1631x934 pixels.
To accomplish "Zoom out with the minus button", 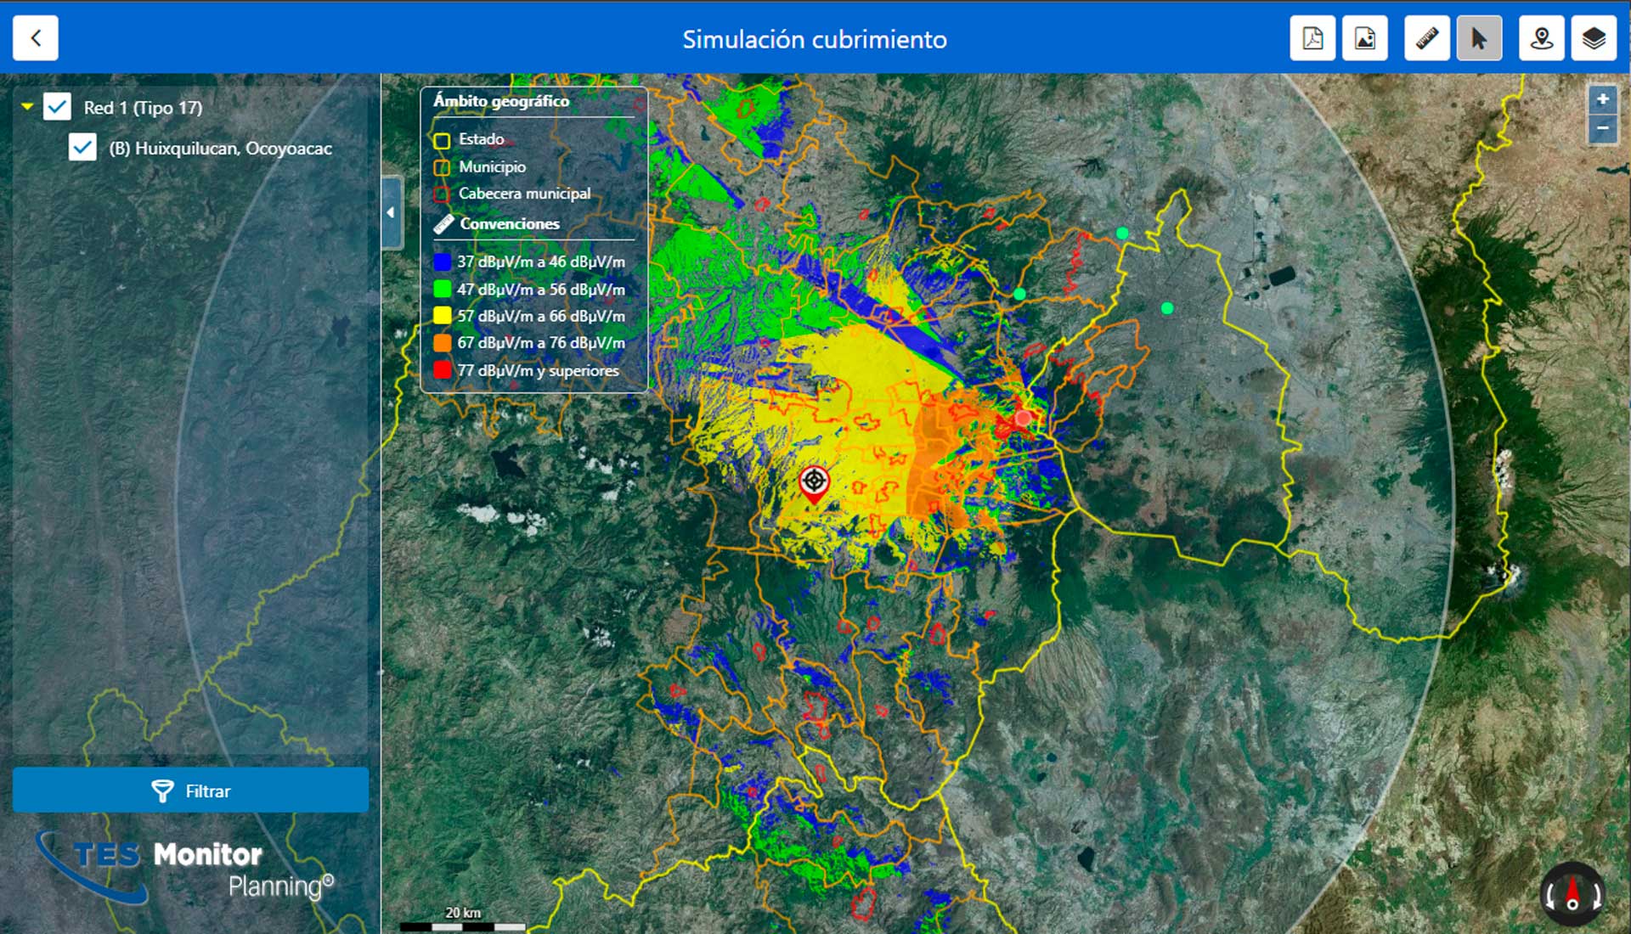I will (x=1602, y=129).
